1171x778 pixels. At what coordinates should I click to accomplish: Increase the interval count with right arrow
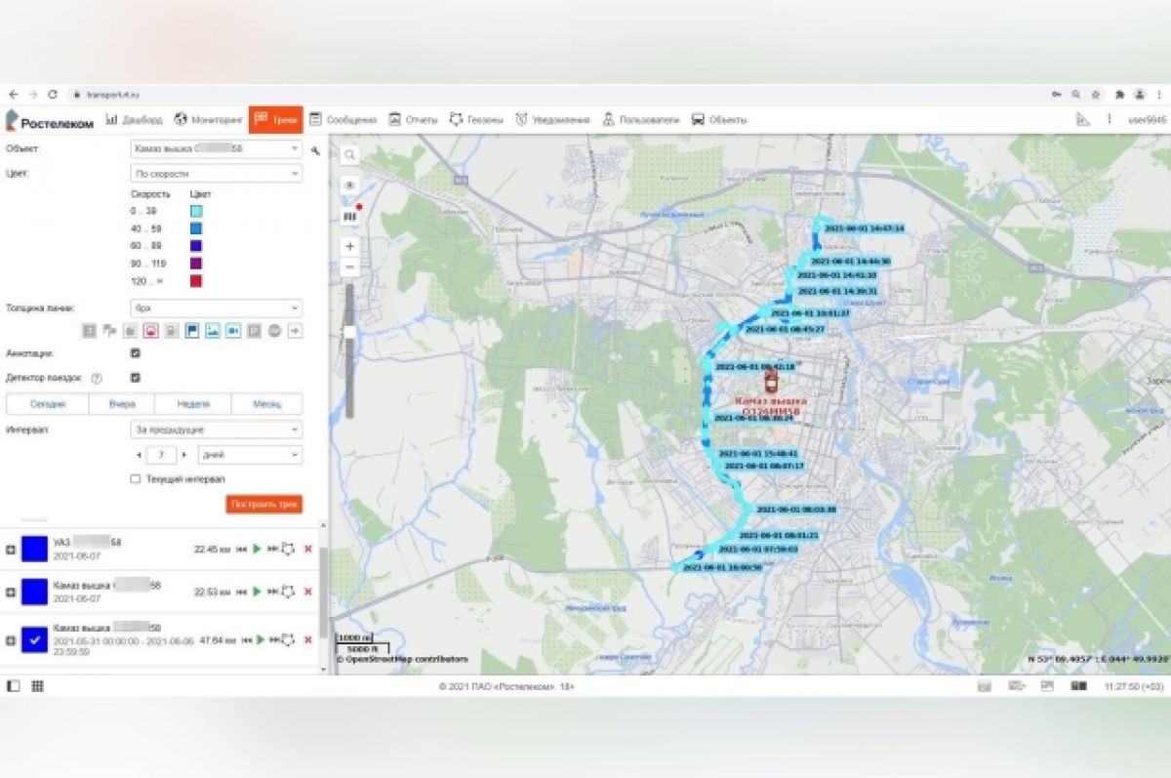pos(183,455)
